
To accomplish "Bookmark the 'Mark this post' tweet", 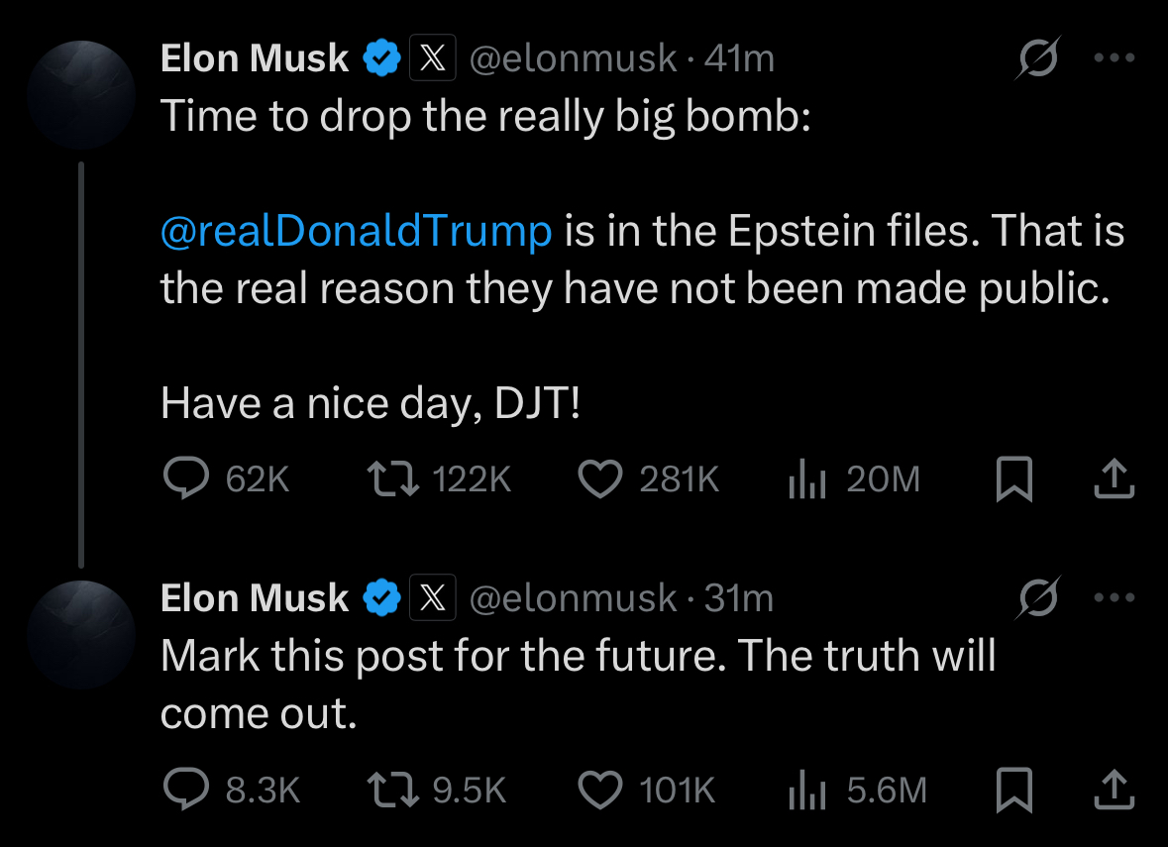I will 1014,790.
